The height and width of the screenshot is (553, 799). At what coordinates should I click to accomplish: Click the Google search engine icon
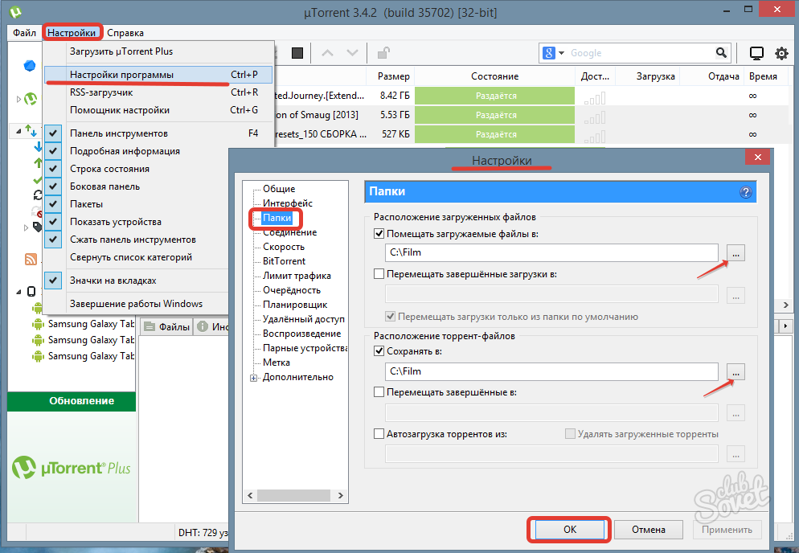coord(549,53)
